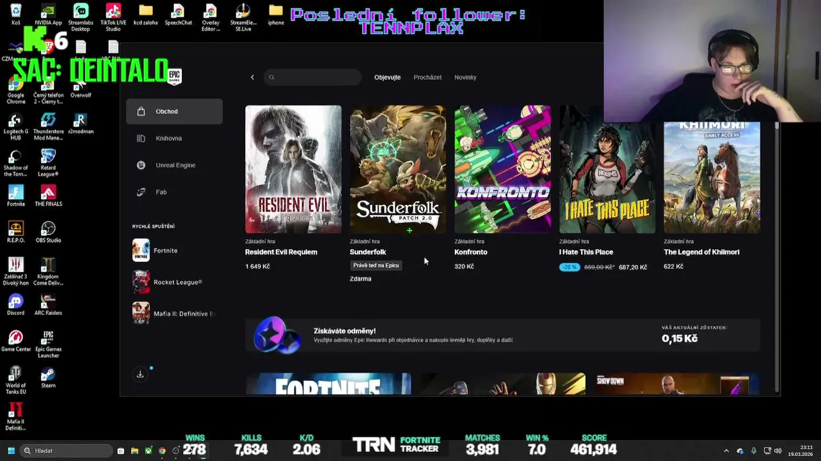821x461 pixels.
Task: Open downloads icon in launcher sidebar
Action: tap(140, 374)
